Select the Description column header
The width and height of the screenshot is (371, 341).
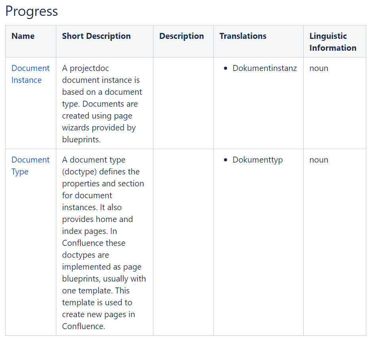[182, 36]
